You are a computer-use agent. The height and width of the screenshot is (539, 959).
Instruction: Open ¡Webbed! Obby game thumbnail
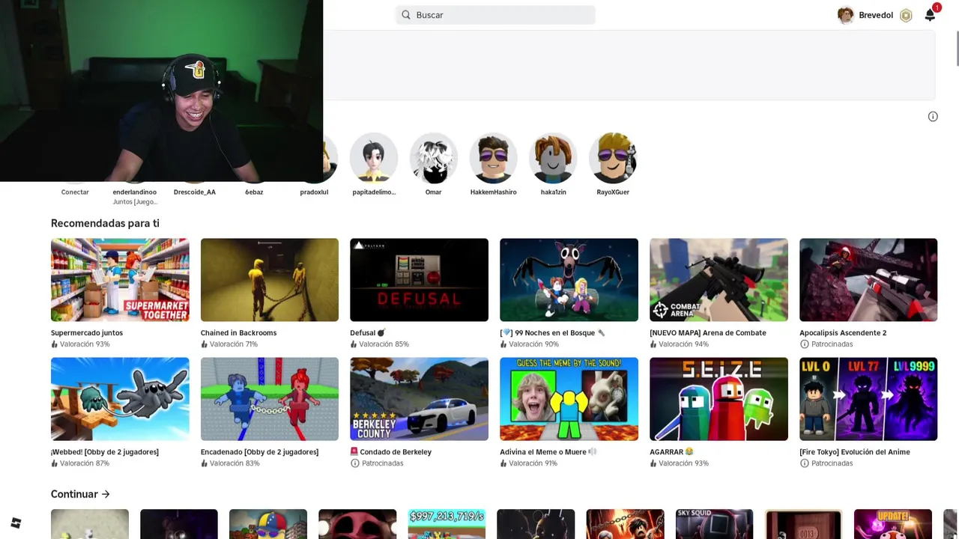coord(120,399)
